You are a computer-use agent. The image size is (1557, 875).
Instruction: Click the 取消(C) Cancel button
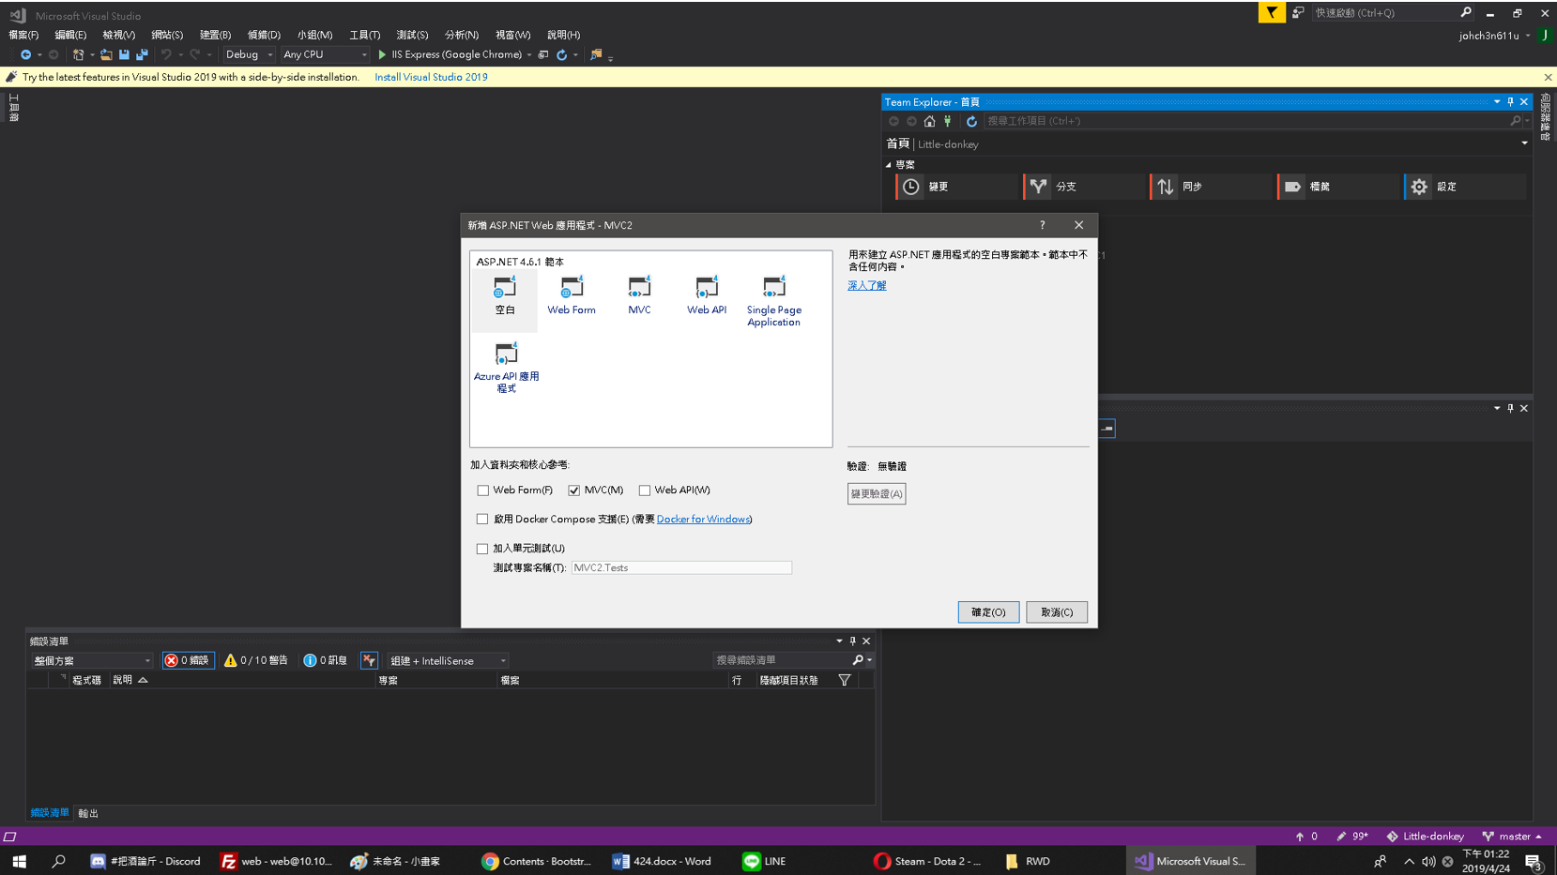[x=1057, y=612]
